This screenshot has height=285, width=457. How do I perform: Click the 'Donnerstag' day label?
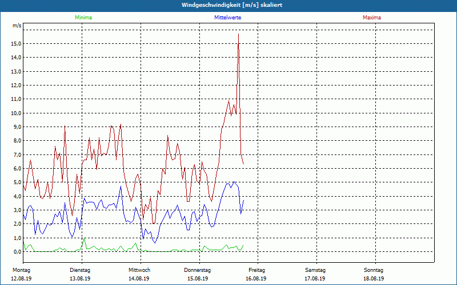point(197,270)
